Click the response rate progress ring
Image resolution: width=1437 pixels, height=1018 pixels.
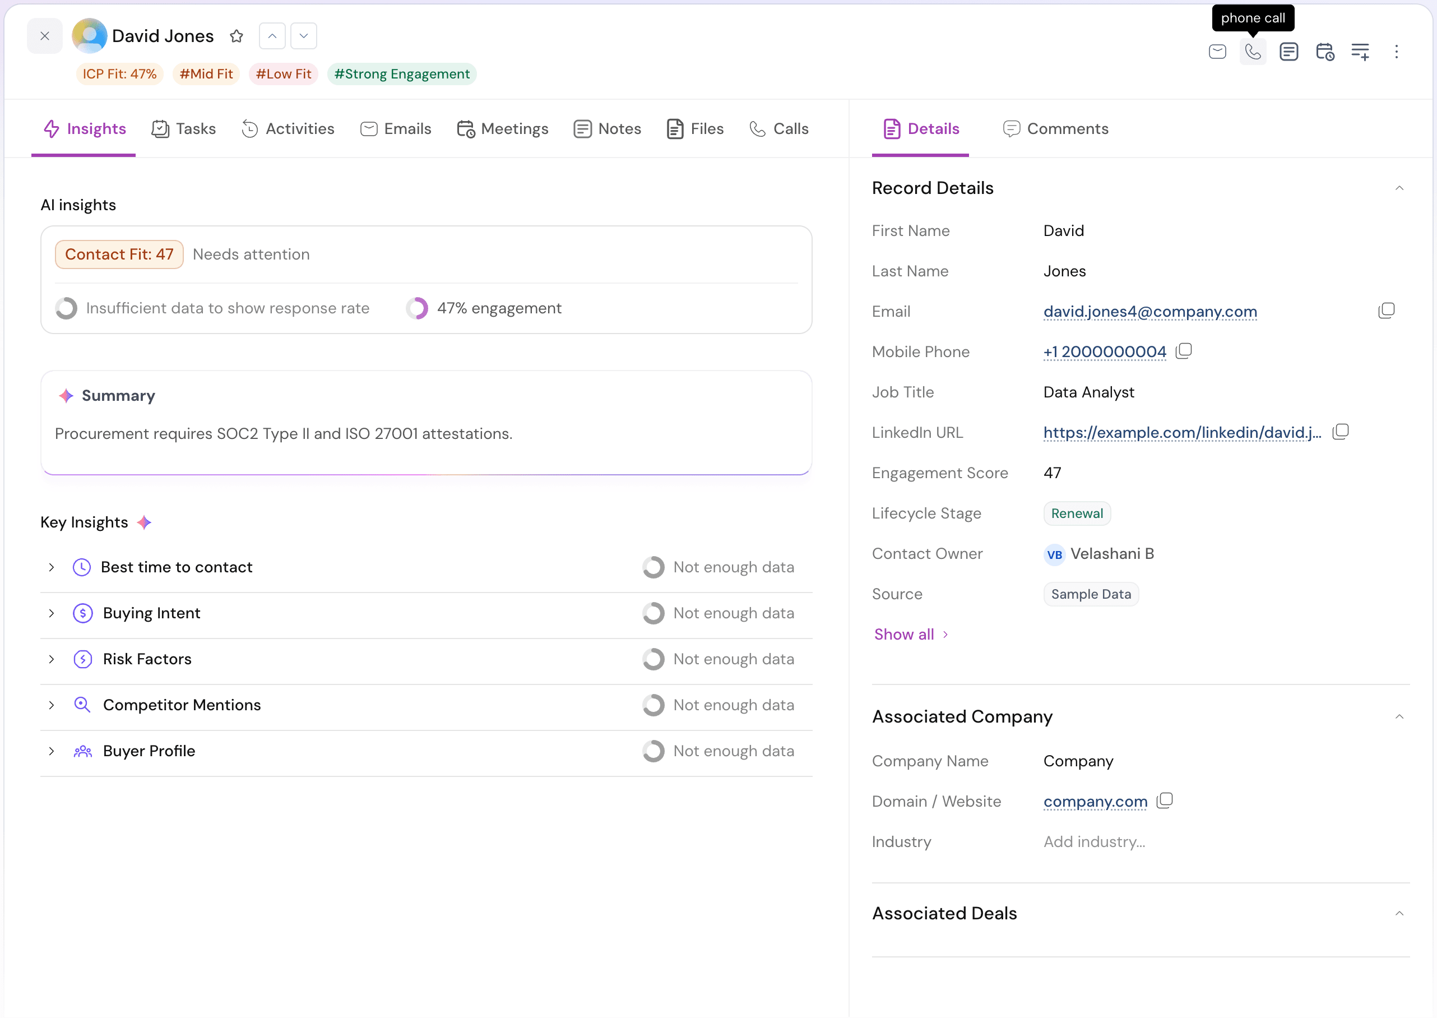(66, 308)
